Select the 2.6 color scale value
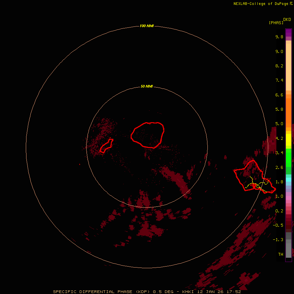 279,168
